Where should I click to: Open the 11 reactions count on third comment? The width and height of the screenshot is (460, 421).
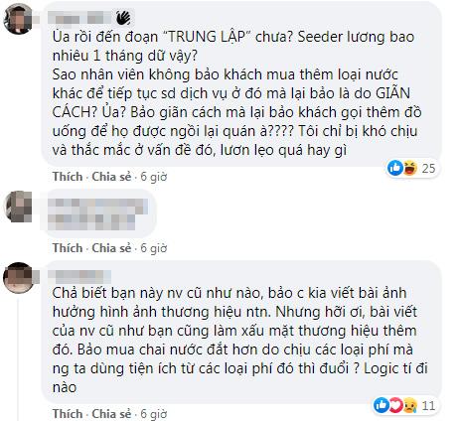click(x=428, y=405)
